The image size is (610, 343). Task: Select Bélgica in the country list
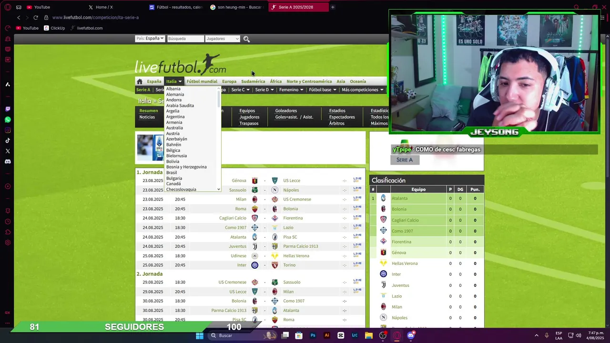coord(173,150)
